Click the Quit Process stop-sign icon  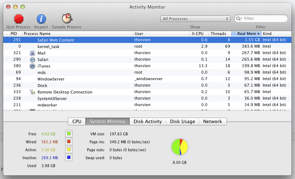(18, 19)
